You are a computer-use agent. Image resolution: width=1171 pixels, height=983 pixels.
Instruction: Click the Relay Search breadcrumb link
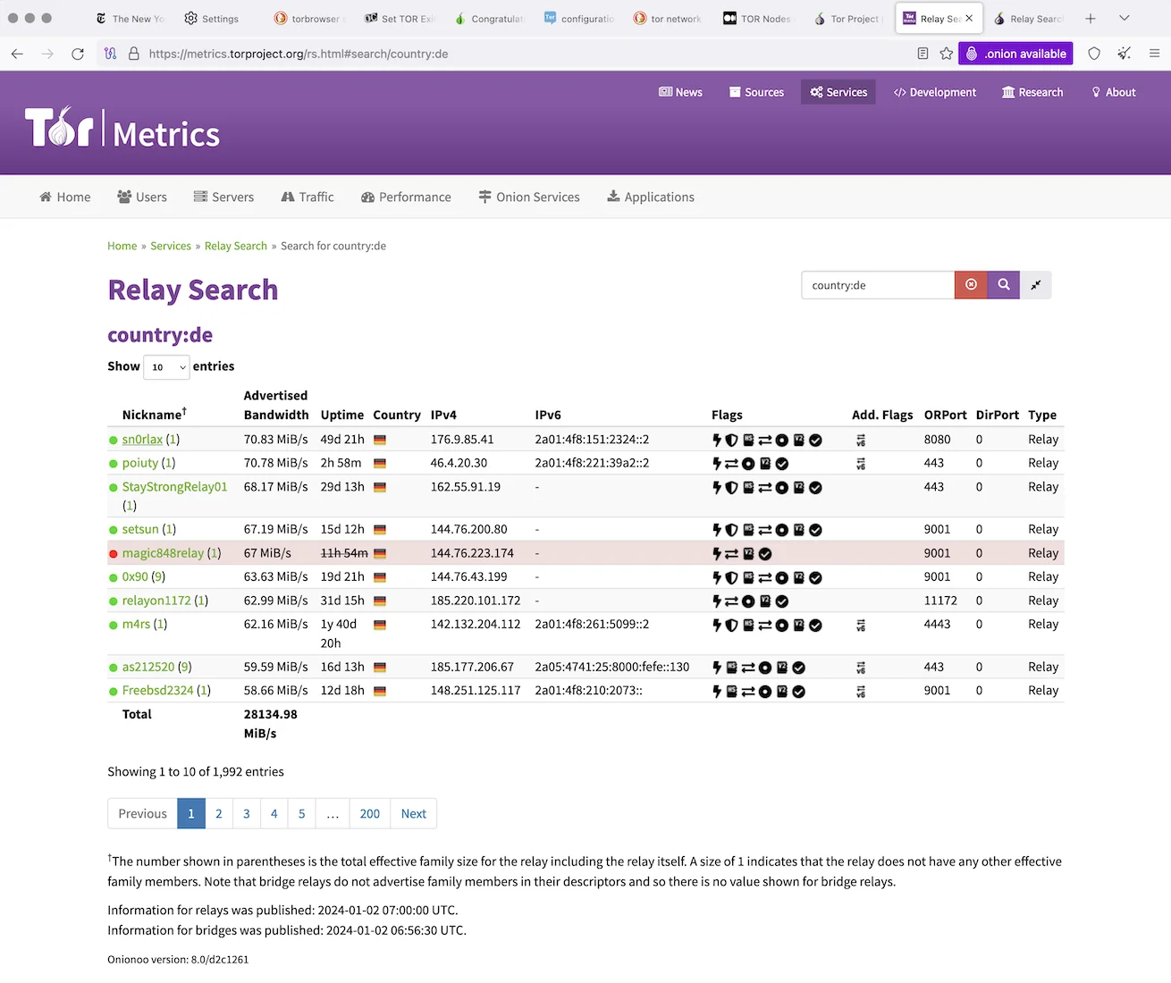236,246
